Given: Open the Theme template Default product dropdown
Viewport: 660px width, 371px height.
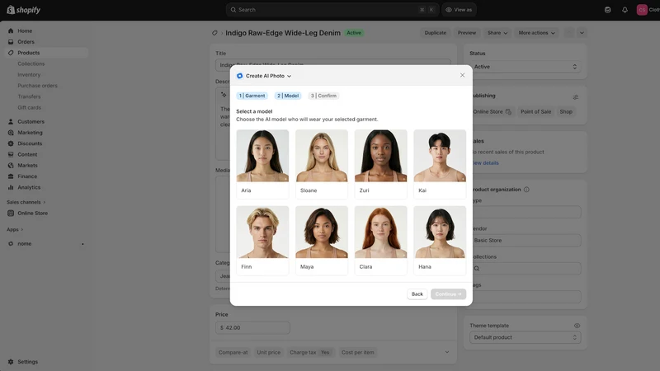Looking at the screenshot, I should (525, 337).
